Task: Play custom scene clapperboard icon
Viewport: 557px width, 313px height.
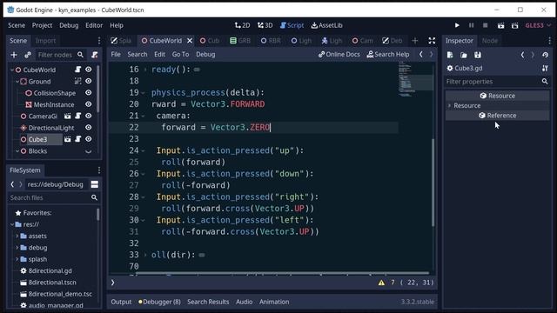Action: pos(514,25)
